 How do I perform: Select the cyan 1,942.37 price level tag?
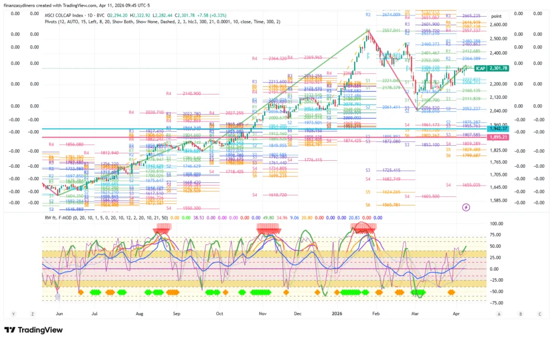(498, 129)
